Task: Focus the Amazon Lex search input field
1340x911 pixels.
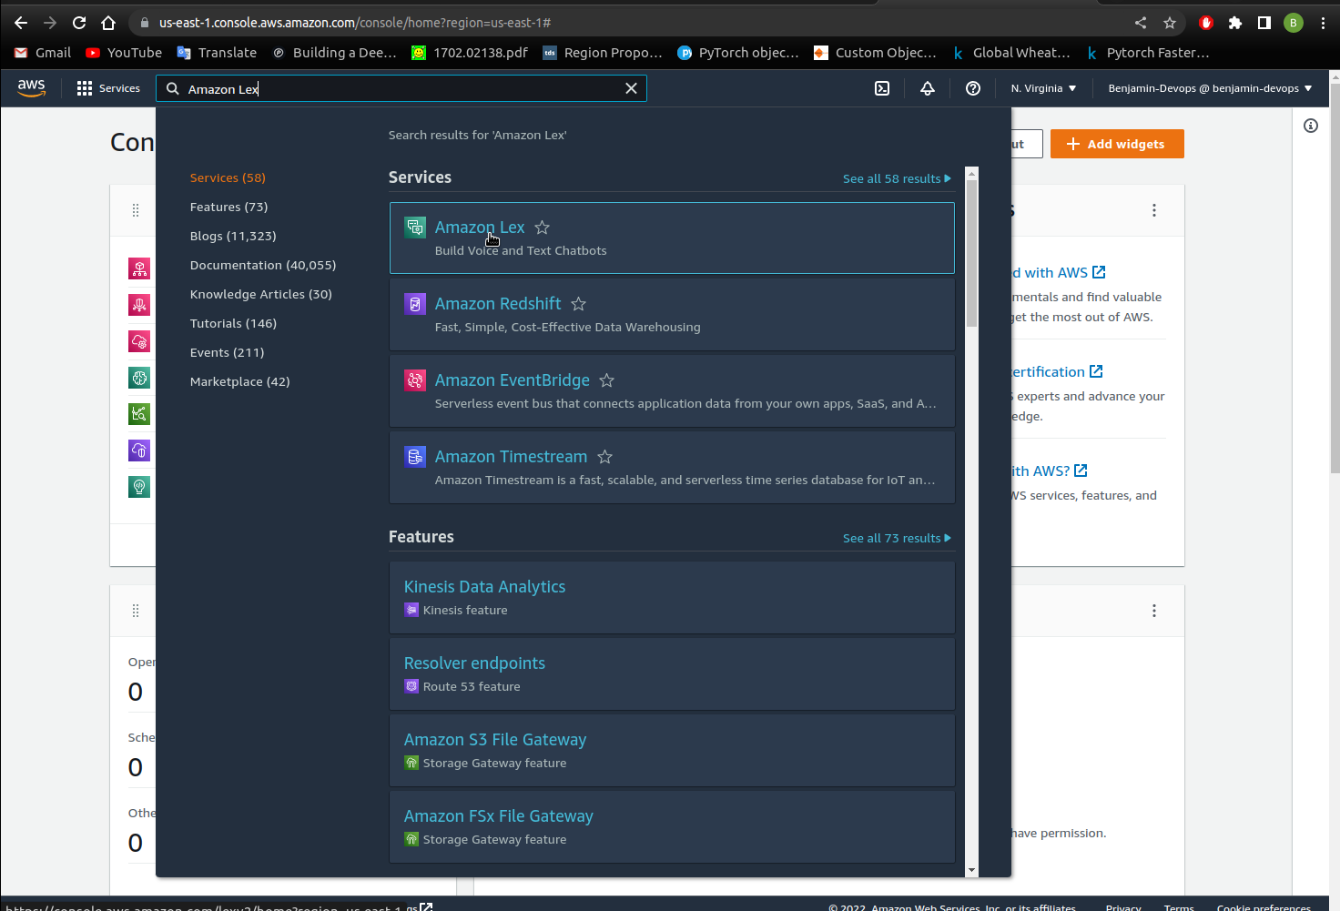Action: coord(401,88)
